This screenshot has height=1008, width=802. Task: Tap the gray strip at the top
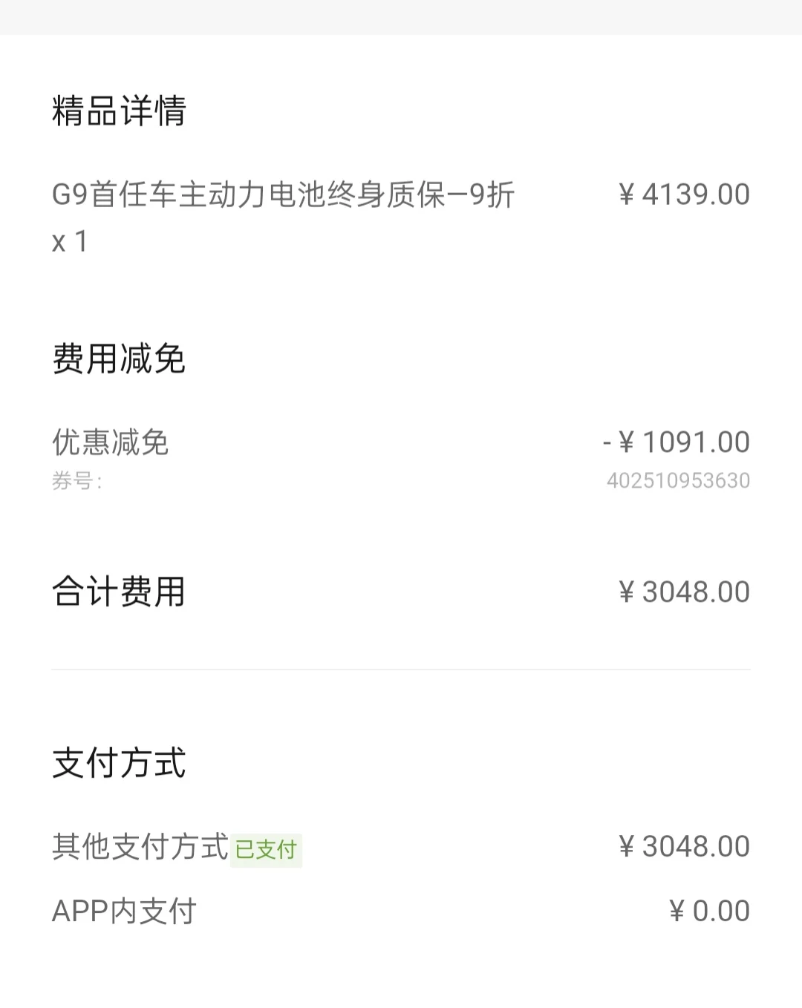coord(401,16)
